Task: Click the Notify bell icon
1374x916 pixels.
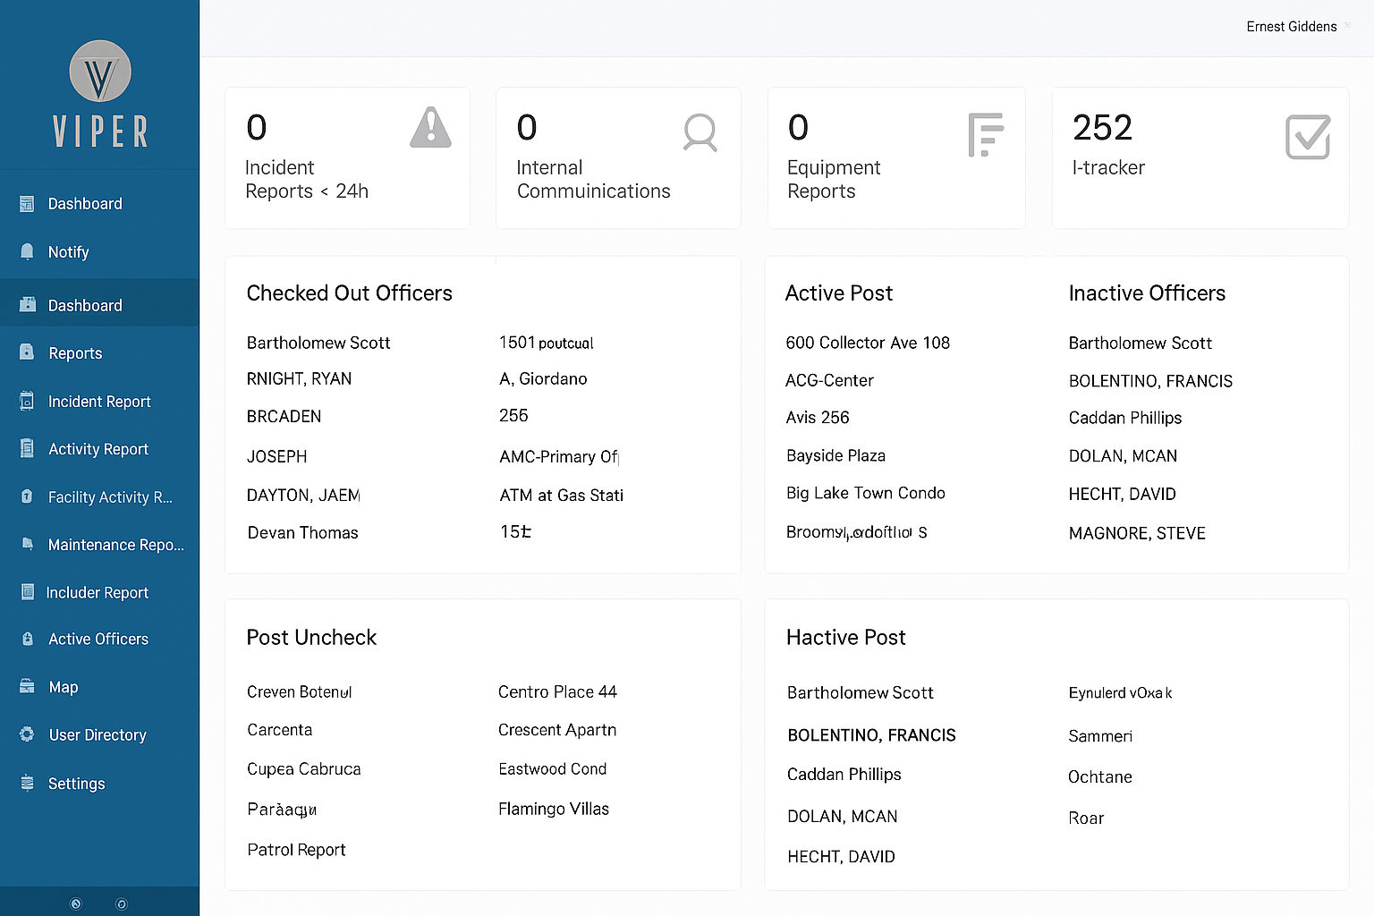Action: (28, 251)
